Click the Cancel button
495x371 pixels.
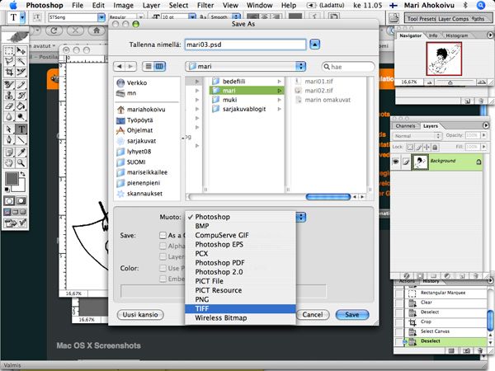(x=313, y=315)
